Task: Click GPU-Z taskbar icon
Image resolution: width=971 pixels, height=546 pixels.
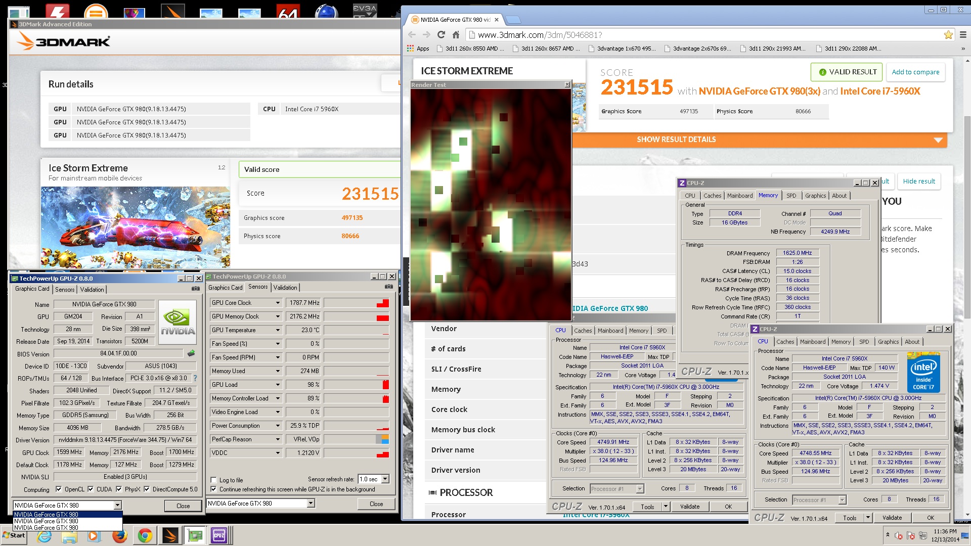Action: coord(195,536)
